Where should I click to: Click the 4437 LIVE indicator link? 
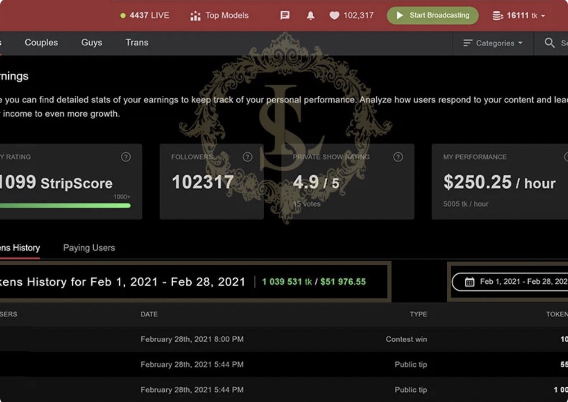tap(145, 15)
